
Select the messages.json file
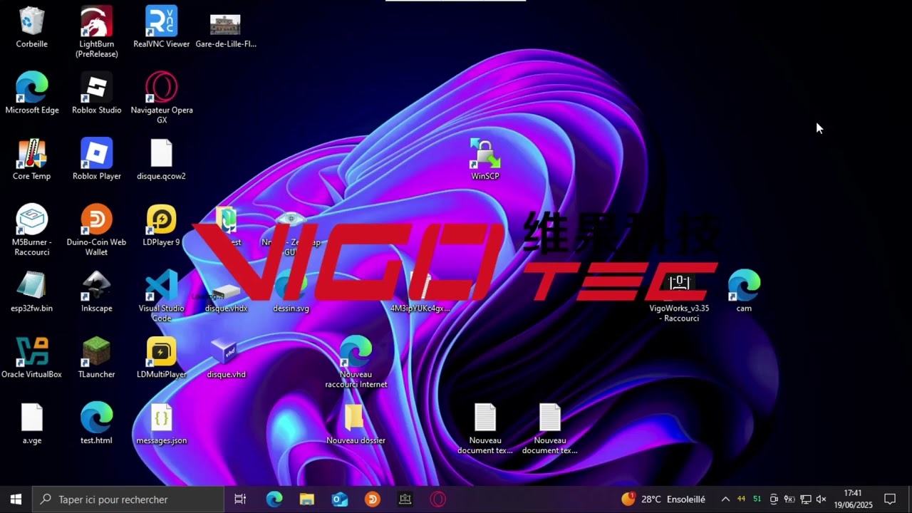(x=162, y=424)
